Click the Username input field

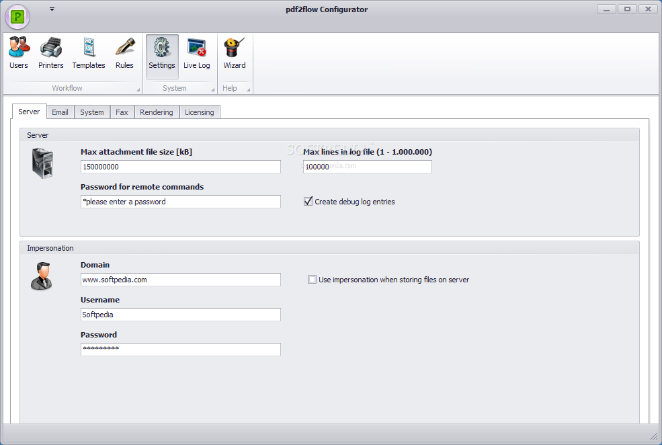tap(181, 315)
